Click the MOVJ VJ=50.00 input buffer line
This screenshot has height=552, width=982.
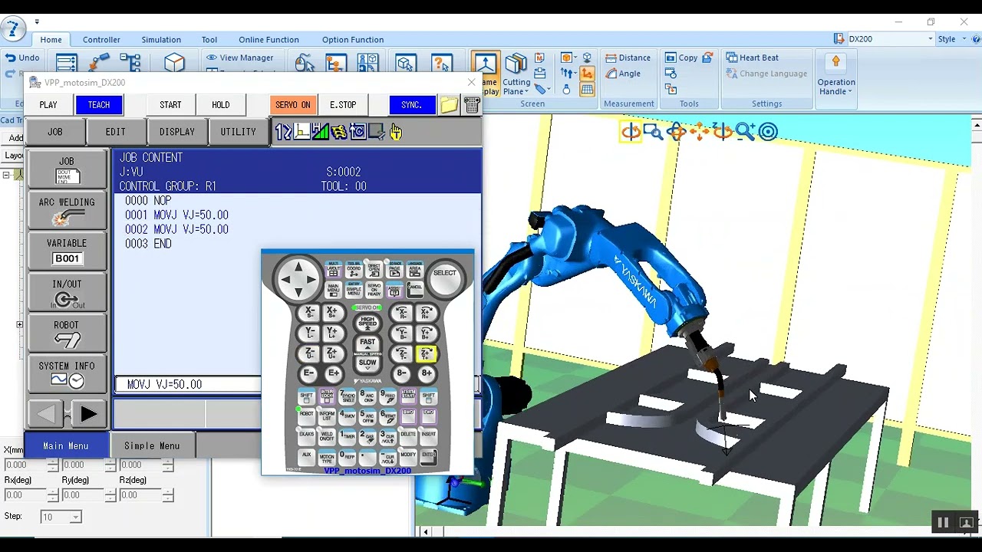pyautogui.click(x=188, y=384)
